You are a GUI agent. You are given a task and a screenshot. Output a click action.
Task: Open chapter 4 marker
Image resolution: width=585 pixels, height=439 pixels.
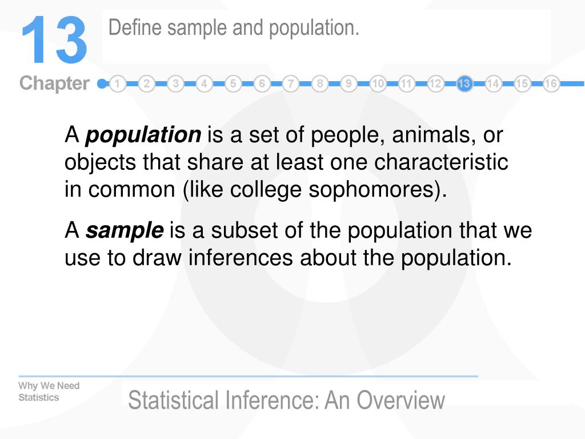pyautogui.click(x=204, y=83)
